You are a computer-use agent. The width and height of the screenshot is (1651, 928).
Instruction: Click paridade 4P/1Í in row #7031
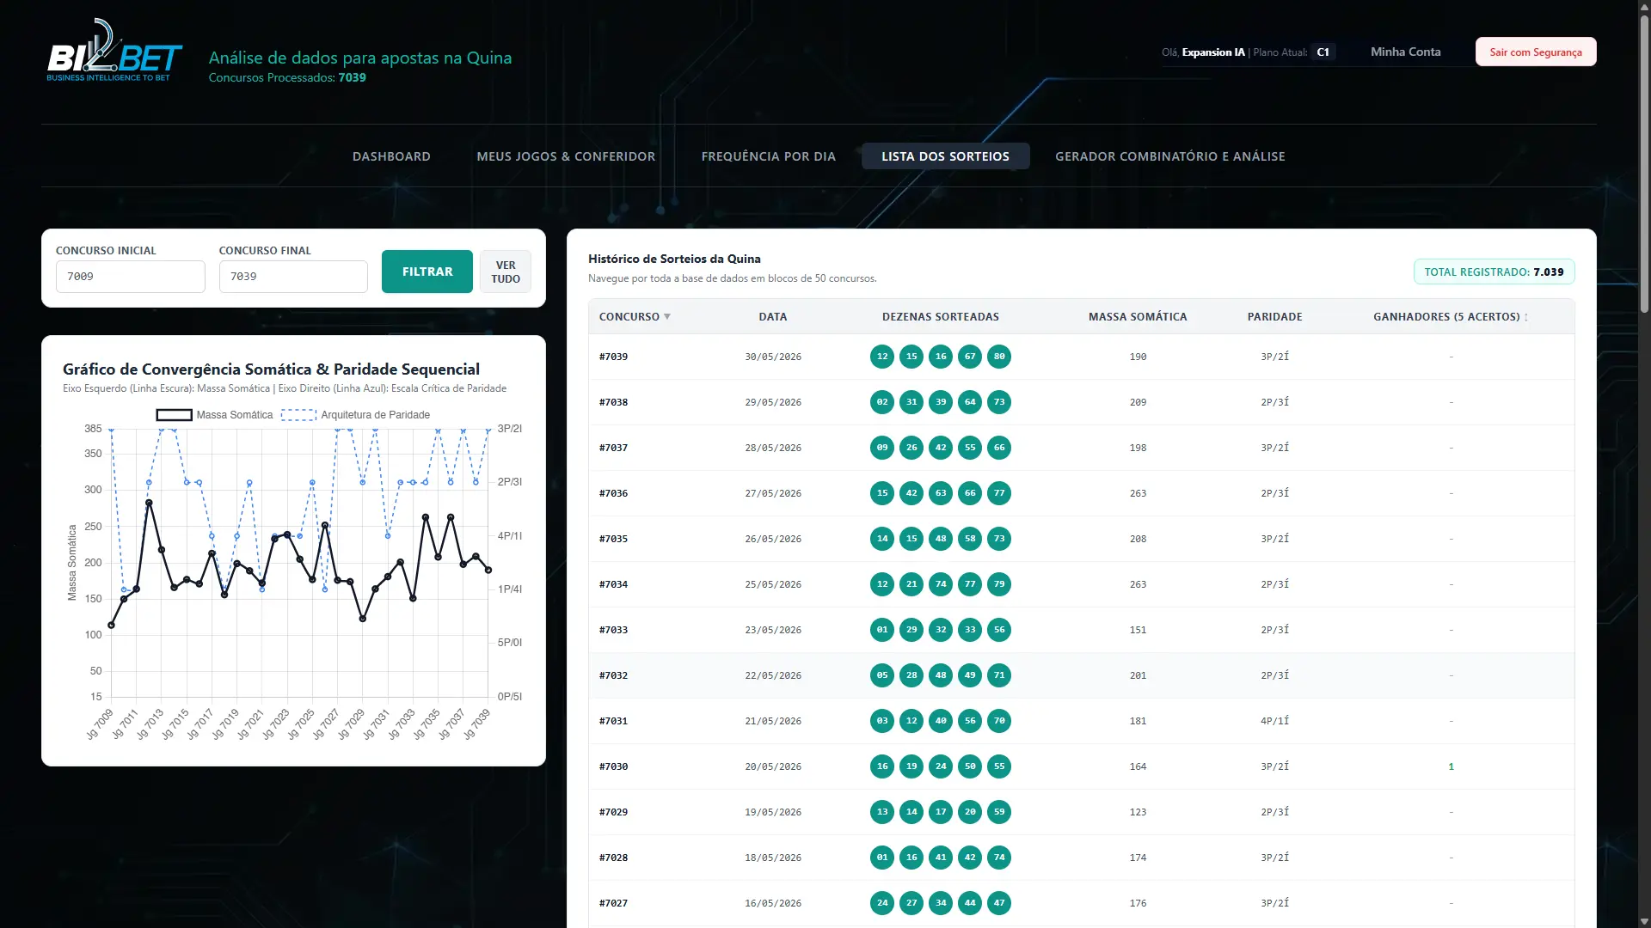tap(1274, 721)
